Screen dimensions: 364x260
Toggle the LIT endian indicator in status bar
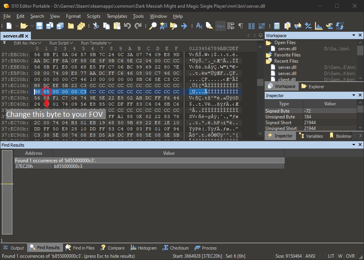331,256
